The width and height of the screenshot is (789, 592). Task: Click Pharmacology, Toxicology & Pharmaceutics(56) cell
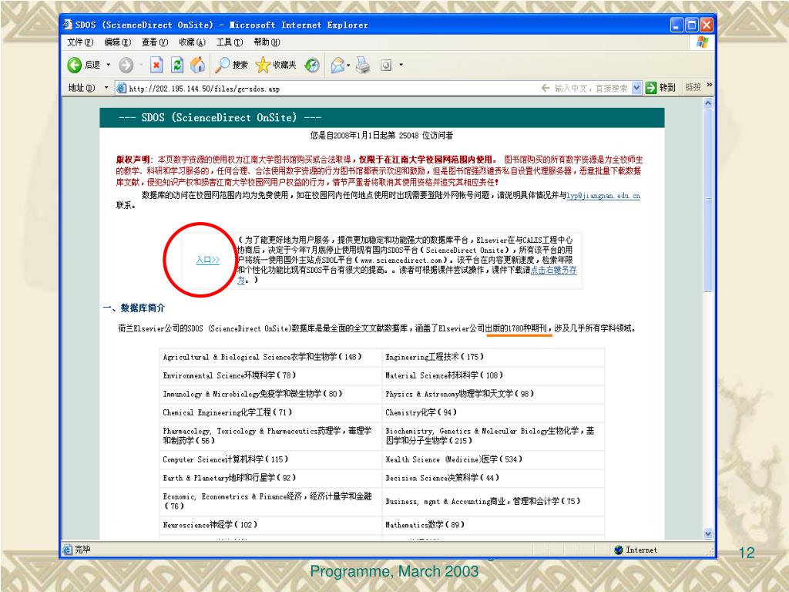click(x=270, y=436)
